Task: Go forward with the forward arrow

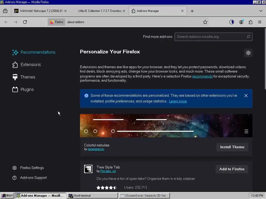Action: [x=16, y=22]
